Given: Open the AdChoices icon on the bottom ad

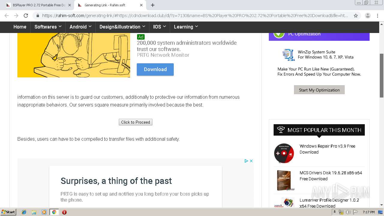Looking at the screenshot, I should pos(246,161).
